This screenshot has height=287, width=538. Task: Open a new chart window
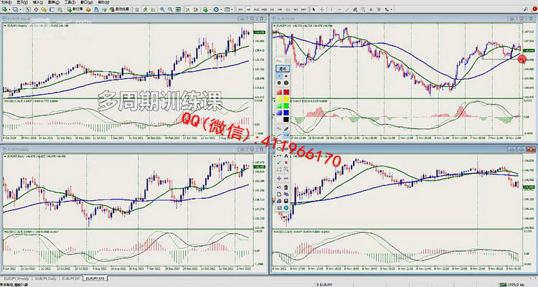point(5,9)
